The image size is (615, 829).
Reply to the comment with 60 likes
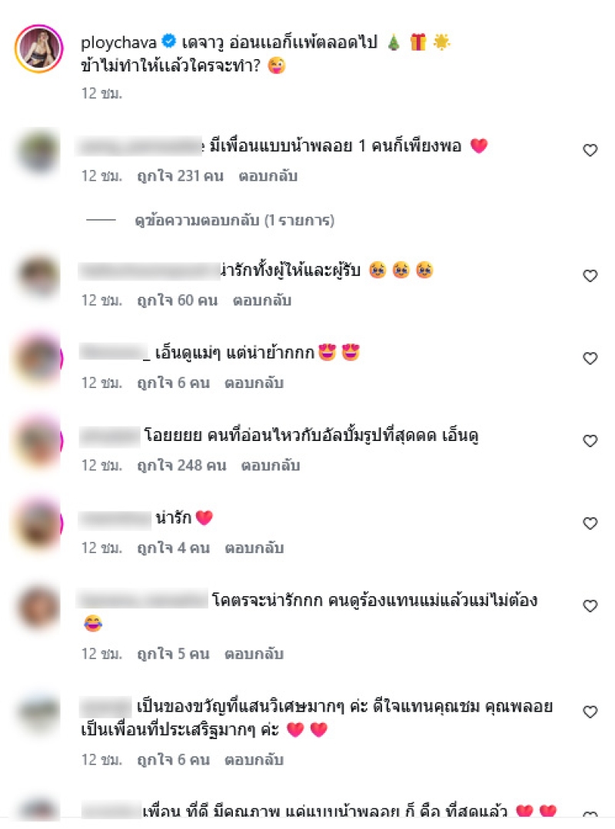(x=261, y=300)
